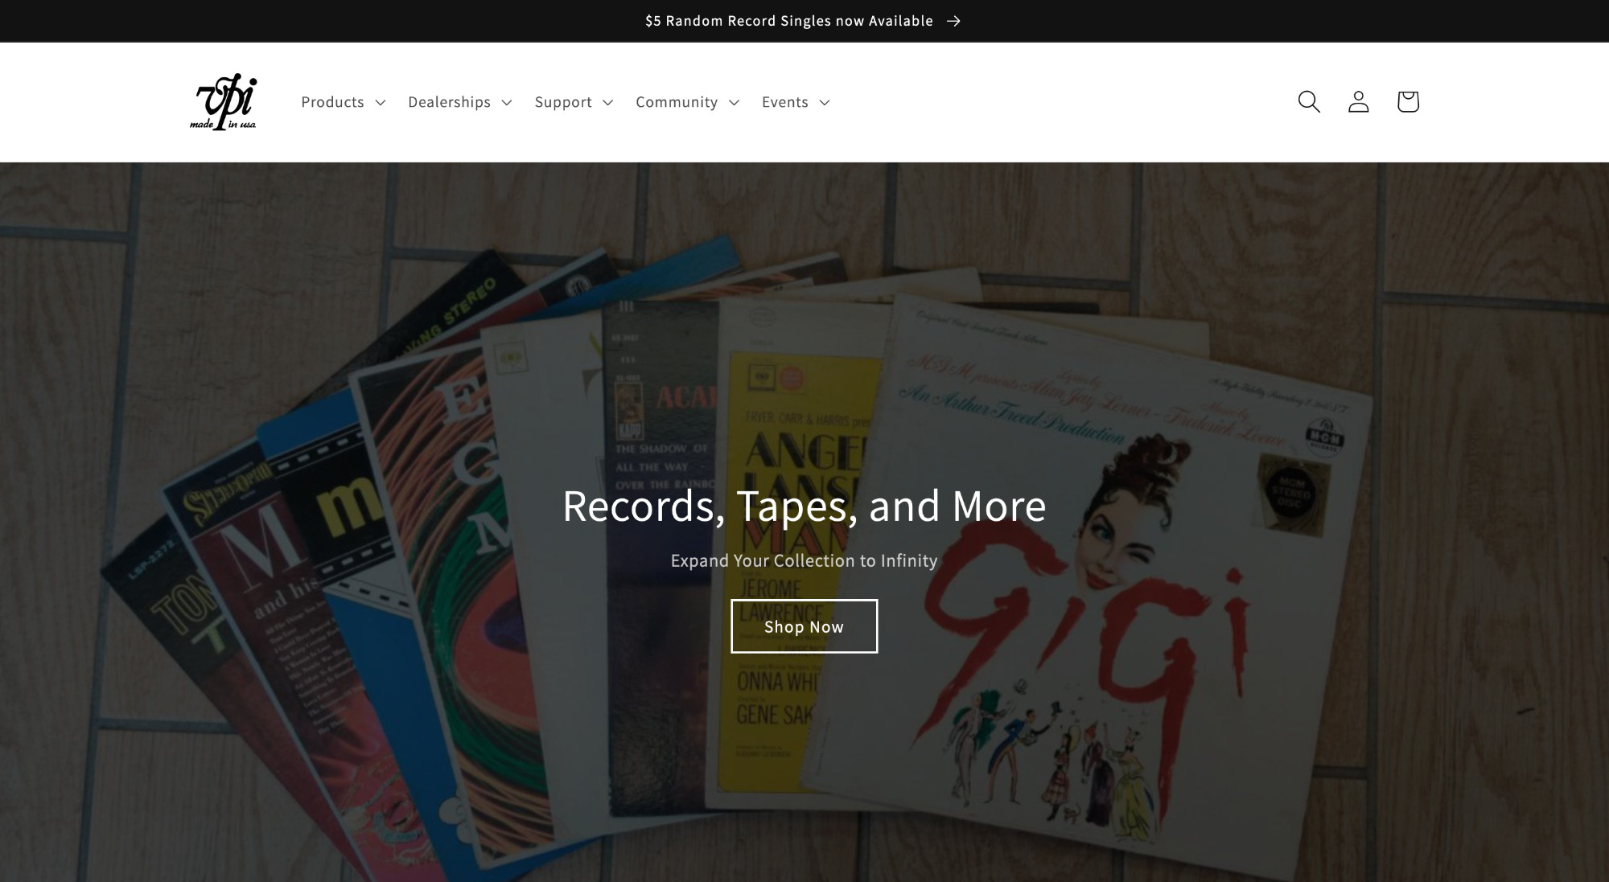Follow the $5 Random Record Singles announcement
Viewport: 1609px width, 882px height.
tap(803, 21)
